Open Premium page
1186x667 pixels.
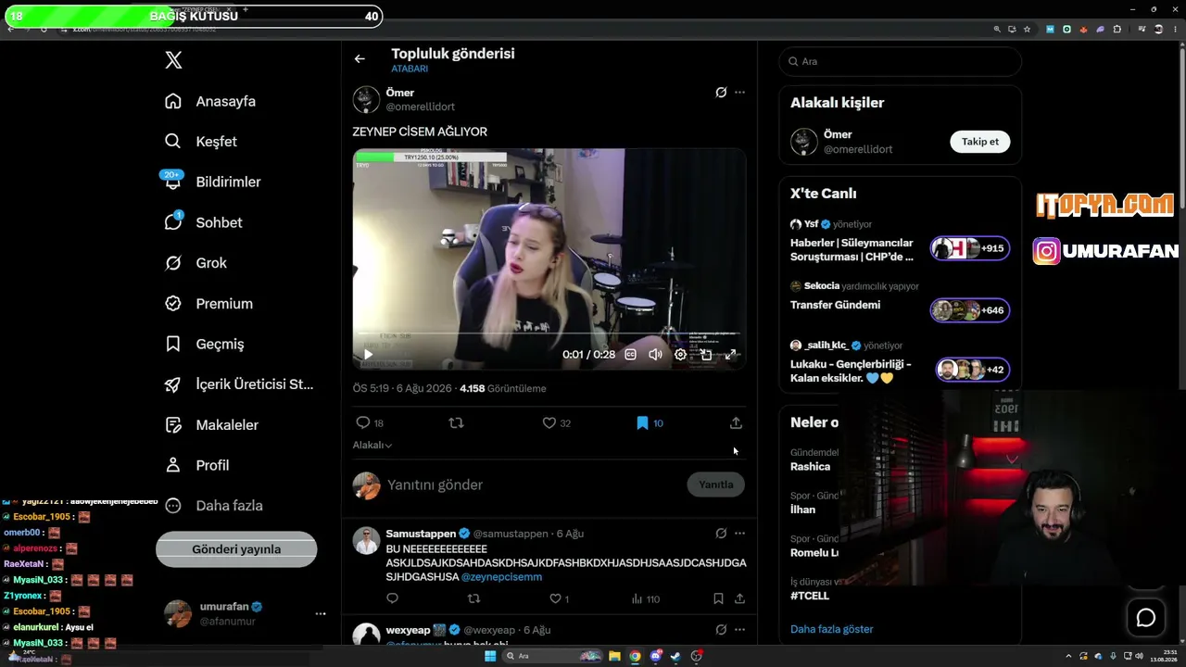208,304
